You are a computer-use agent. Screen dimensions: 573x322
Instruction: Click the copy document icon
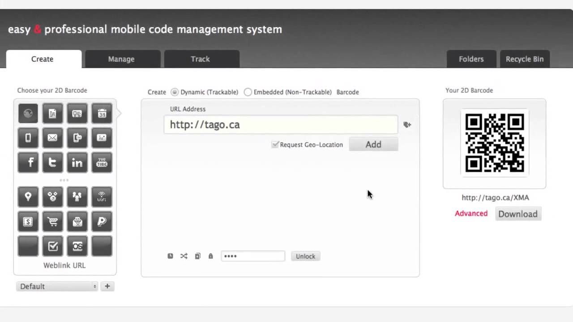pos(197,256)
